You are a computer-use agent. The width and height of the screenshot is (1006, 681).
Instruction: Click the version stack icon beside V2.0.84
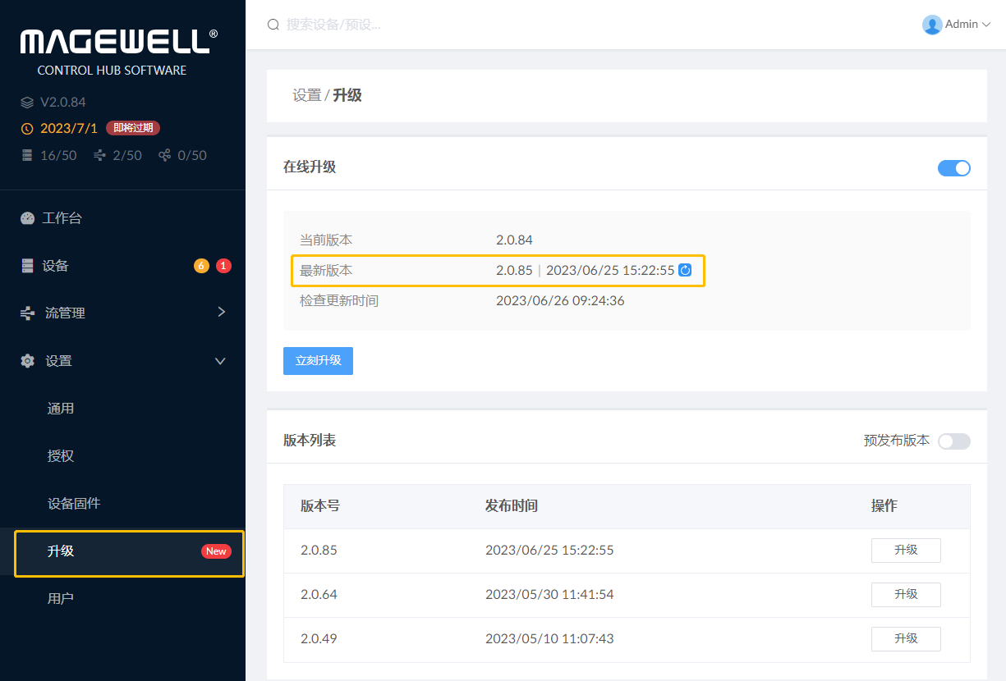pos(25,102)
